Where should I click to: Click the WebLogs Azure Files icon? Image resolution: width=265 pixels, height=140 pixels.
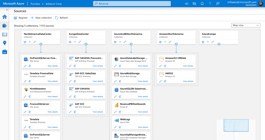(116, 120)
